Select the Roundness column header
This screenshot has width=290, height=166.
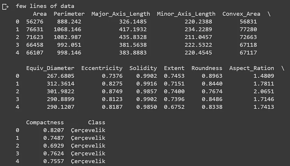coord(207,68)
